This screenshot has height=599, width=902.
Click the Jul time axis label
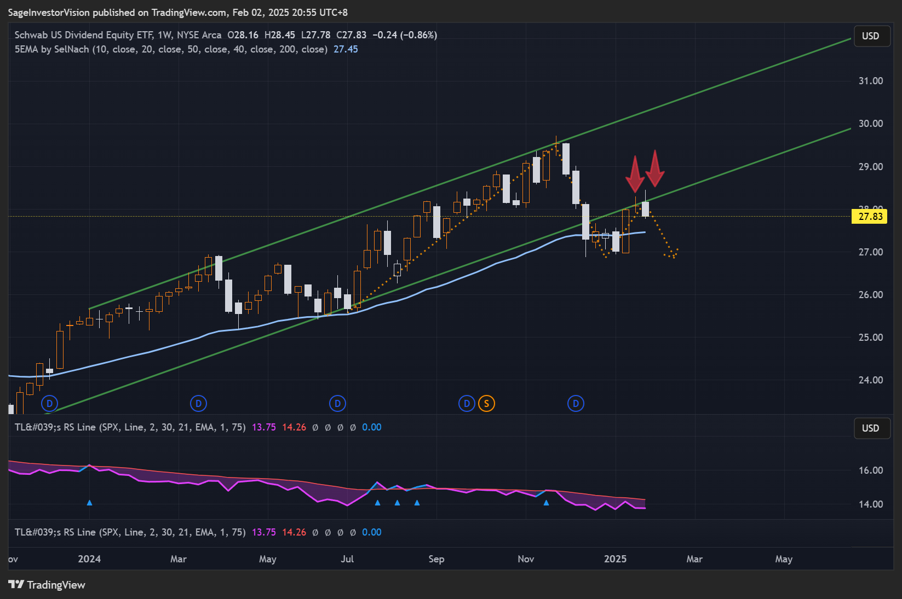[347, 559]
